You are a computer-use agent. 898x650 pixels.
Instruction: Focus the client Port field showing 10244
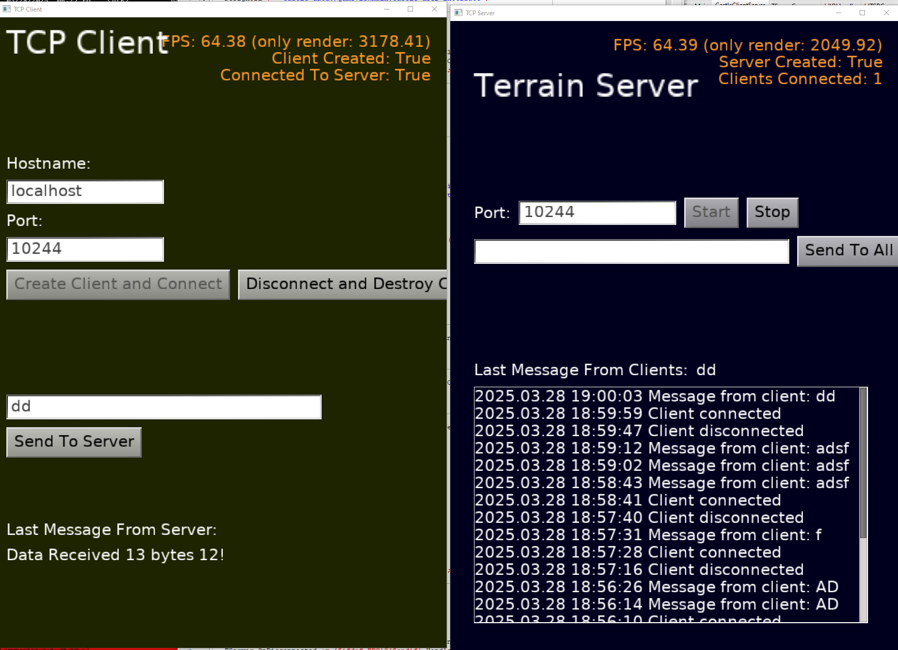[85, 249]
